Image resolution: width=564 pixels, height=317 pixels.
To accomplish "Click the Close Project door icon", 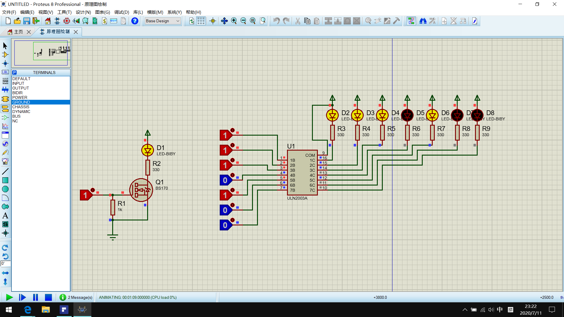I will pyautogui.click(x=36, y=21).
